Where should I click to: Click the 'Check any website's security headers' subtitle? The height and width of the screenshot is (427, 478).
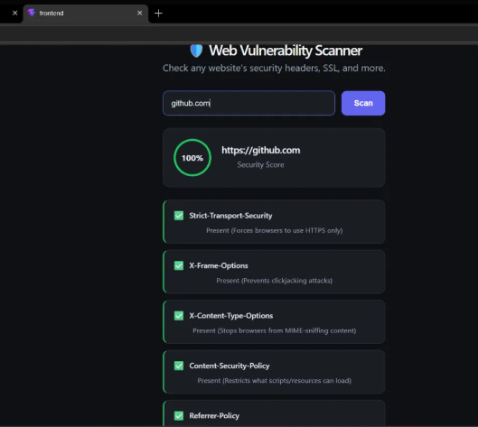click(274, 68)
